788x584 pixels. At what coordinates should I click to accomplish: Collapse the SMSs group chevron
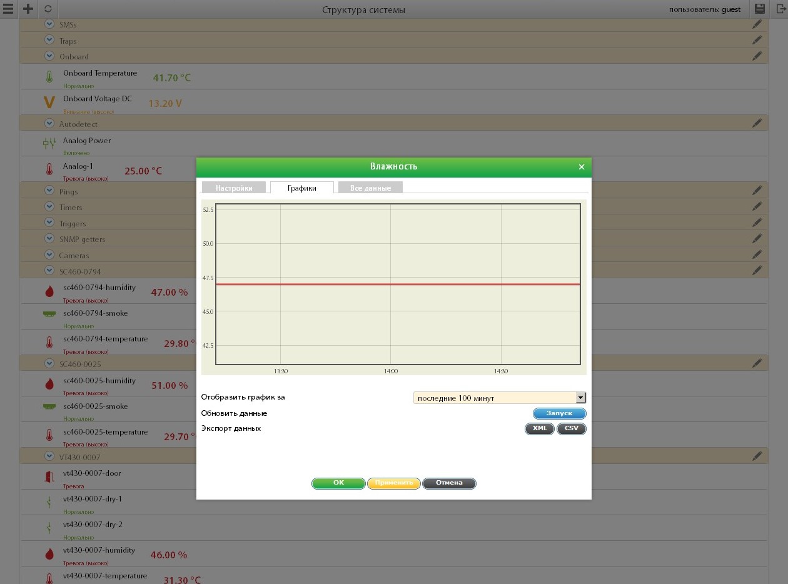tap(49, 24)
